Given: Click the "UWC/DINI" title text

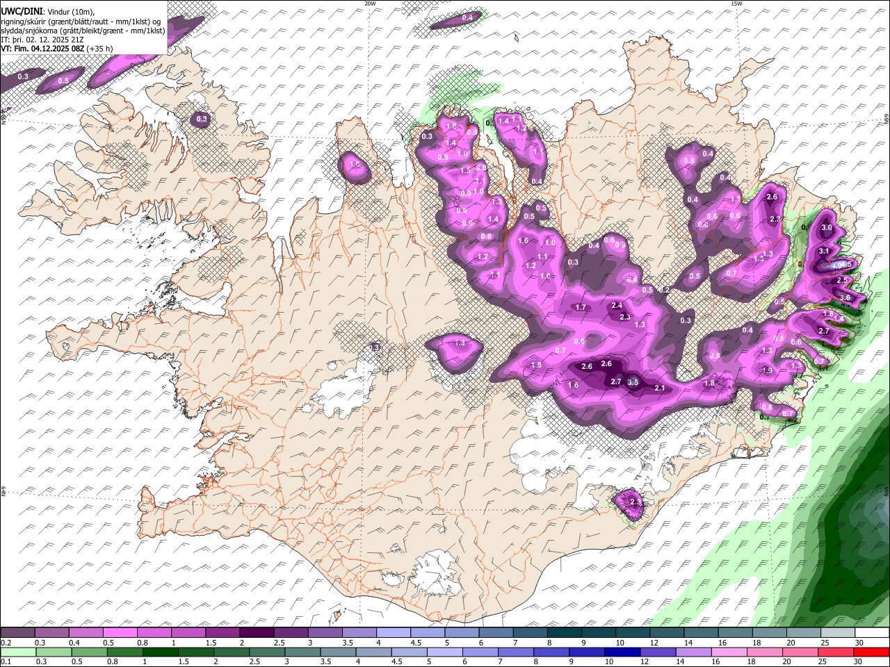Looking at the screenshot, I should 21,11.
